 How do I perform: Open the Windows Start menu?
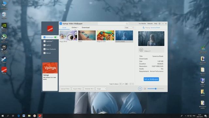[x=3, y=116]
